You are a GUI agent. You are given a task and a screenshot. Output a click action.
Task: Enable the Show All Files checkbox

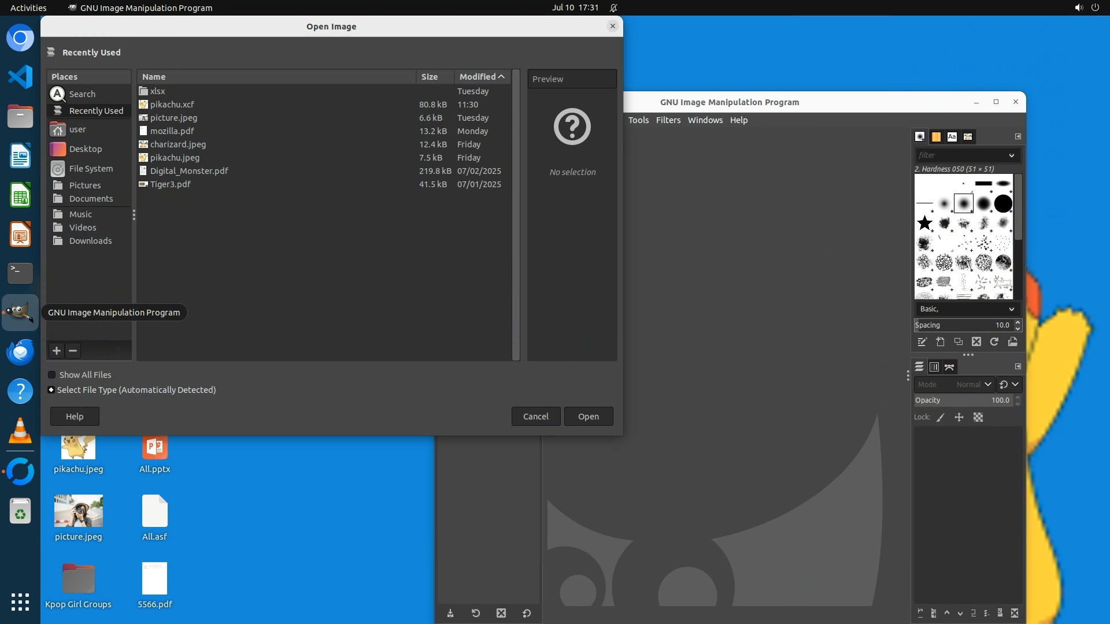coord(52,375)
